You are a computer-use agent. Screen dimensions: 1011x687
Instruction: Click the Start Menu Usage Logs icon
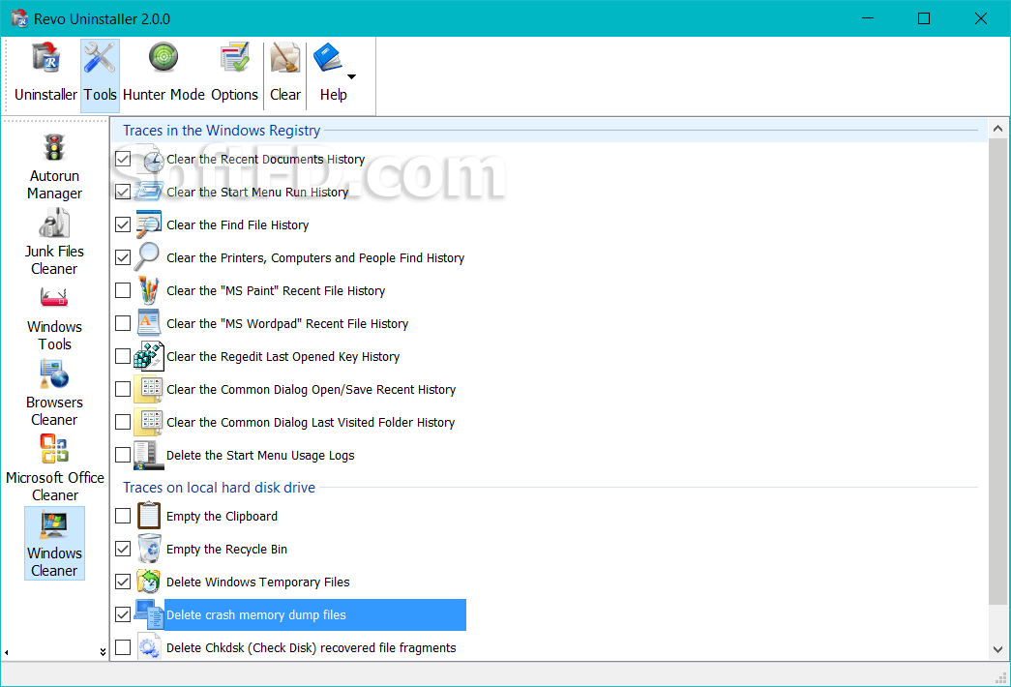click(149, 455)
